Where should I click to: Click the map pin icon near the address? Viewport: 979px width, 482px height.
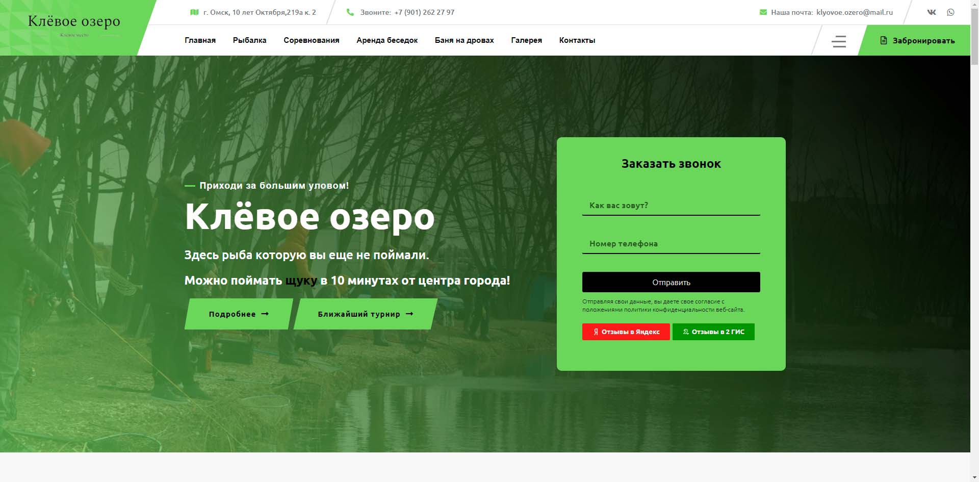[x=194, y=11]
